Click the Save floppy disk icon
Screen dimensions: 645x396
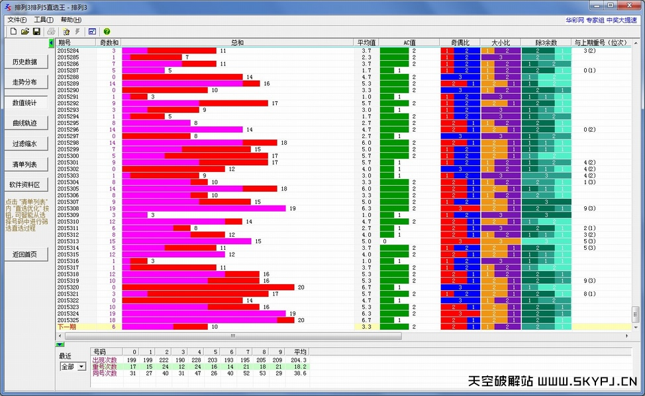pos(36,32)
